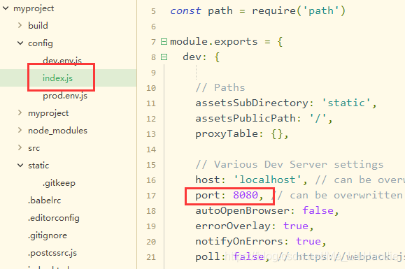405x269 pixels.
Task: Place cursor on port value 8080
Action: click(246, 195)
